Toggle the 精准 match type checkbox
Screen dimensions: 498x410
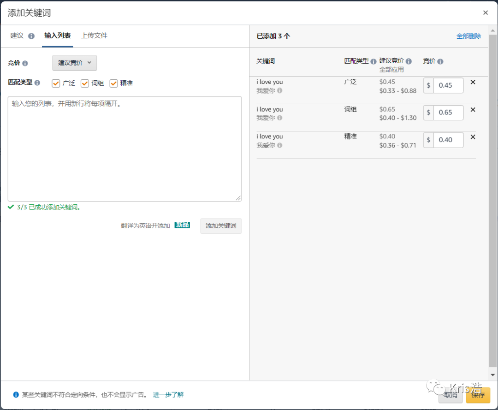[113, 83]
